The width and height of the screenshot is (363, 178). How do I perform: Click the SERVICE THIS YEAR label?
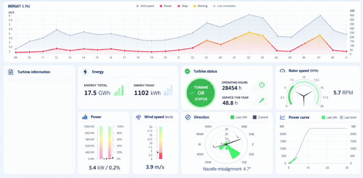click(235, 97)
